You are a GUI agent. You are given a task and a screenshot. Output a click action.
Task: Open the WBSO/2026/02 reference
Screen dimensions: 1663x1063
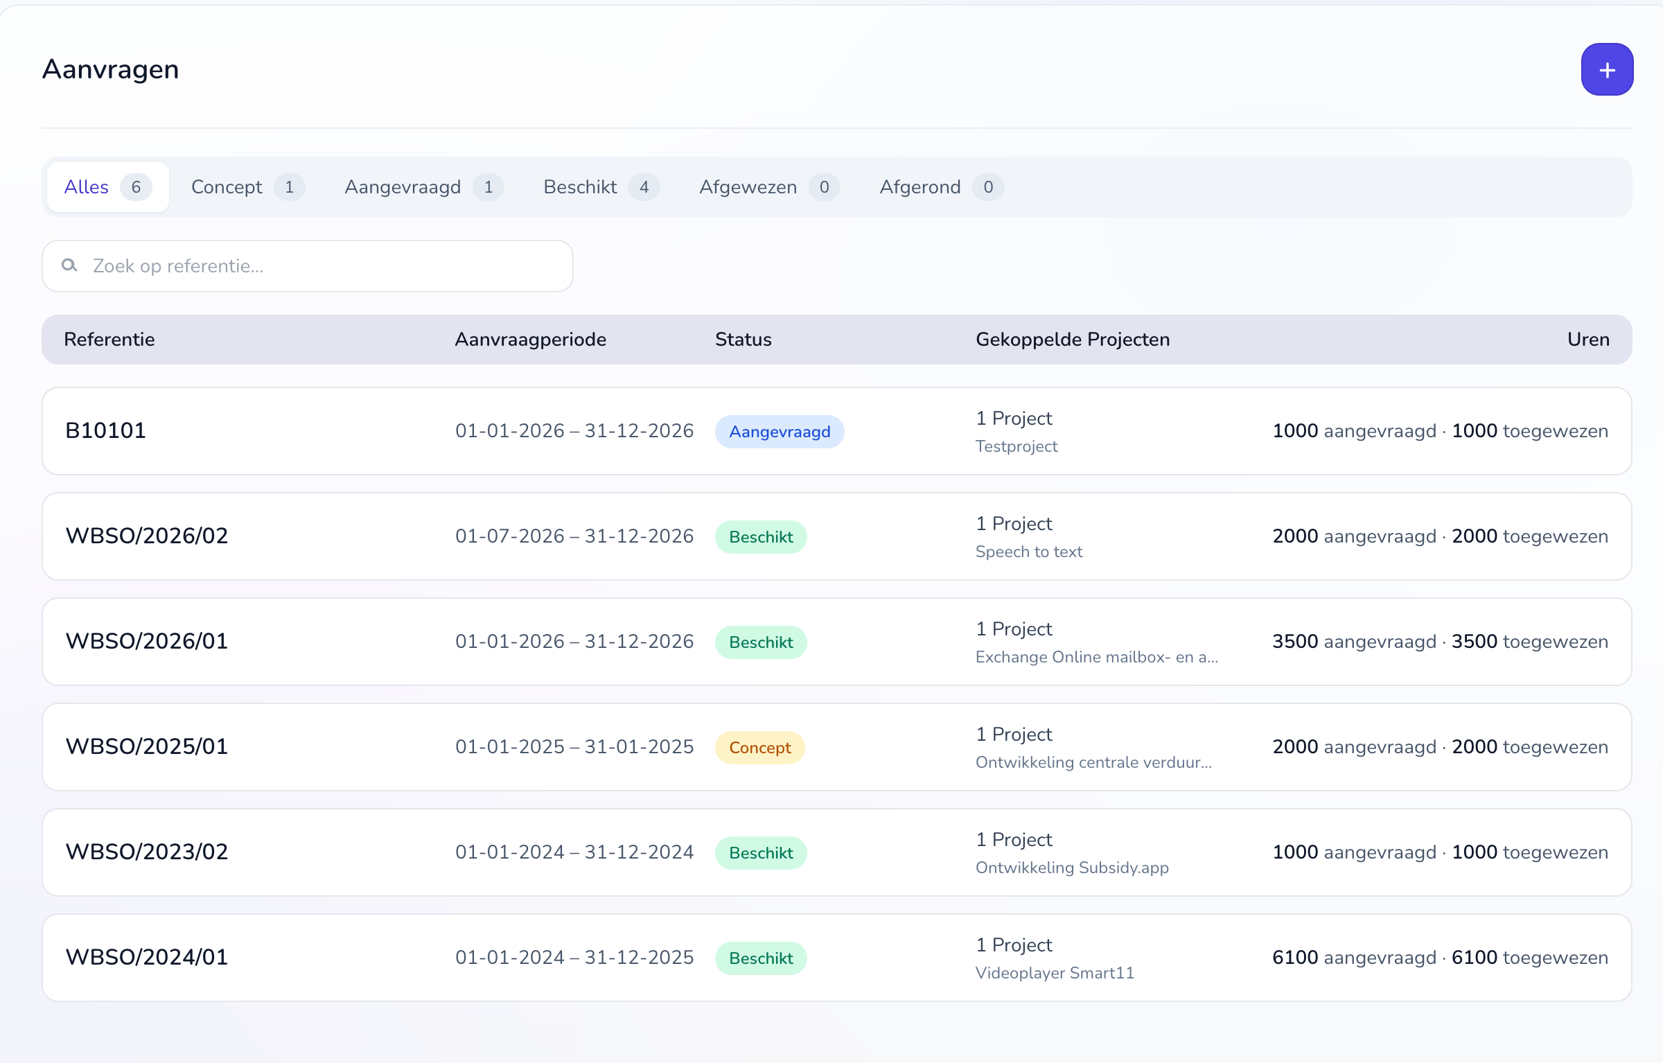pyautogui.click(x=147, y=536)
